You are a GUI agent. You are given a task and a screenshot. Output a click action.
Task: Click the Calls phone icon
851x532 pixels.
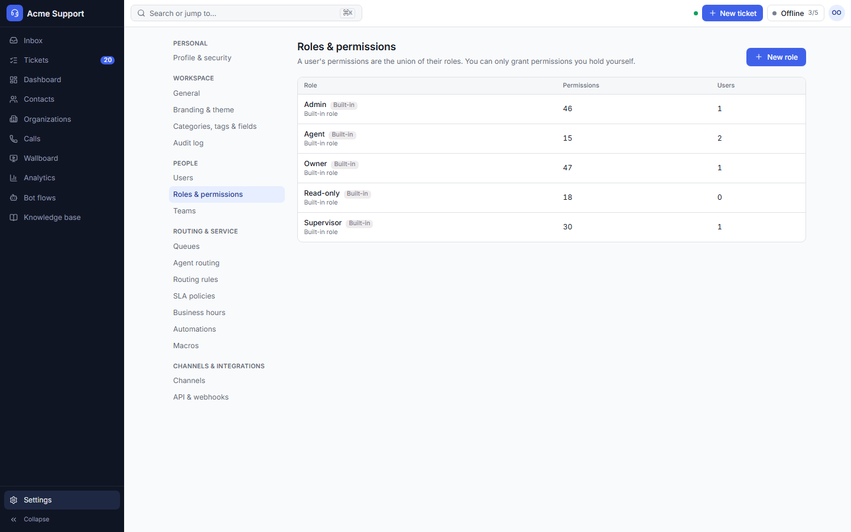(x=14, y=139)
